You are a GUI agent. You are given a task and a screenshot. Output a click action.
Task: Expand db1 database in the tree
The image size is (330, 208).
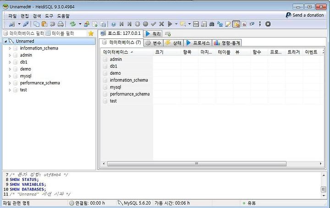click(x=10, y=62)
